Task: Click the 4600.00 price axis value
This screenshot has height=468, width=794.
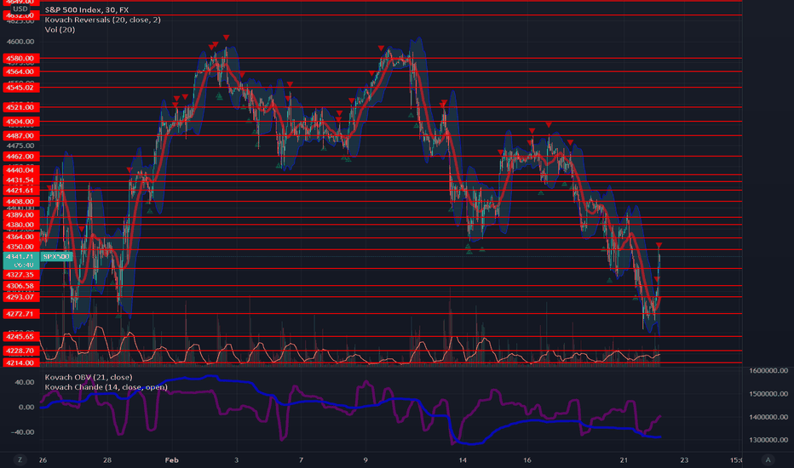Action: coord(20,42)
